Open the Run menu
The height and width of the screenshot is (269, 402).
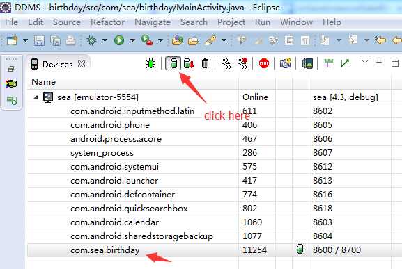click(263, 22)
